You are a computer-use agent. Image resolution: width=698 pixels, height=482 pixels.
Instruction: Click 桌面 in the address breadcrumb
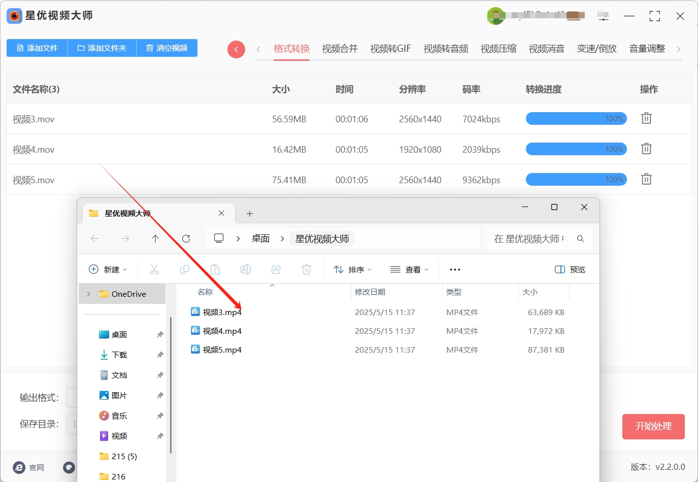tap(261, 238)
